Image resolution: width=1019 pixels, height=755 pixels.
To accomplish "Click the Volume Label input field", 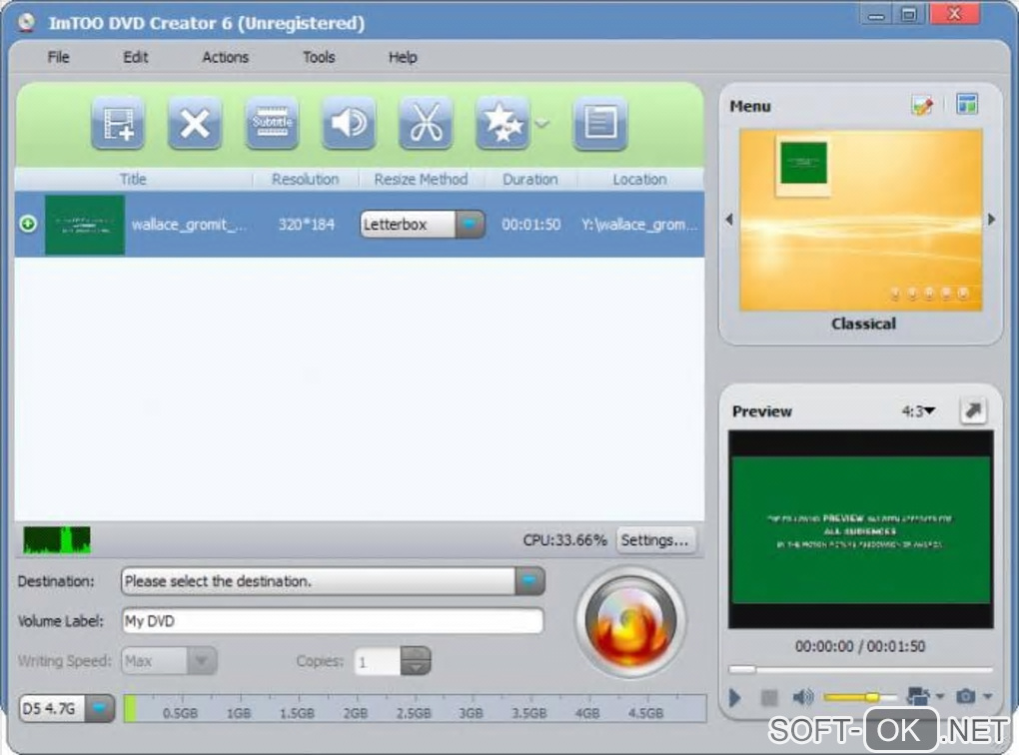I will pos(332,621).
